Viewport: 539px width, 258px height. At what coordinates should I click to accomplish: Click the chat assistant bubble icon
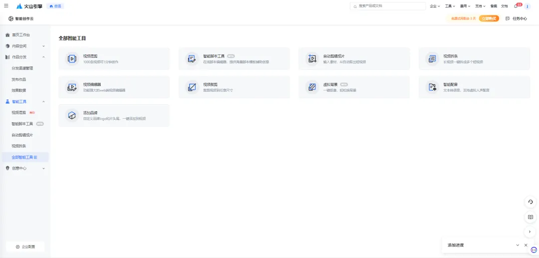pyautogui.click(x=534, y=250)
